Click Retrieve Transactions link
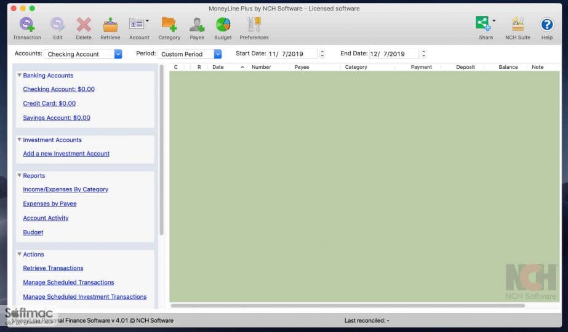Viewport: 568px width, 332px height. (x=54, y=268)
